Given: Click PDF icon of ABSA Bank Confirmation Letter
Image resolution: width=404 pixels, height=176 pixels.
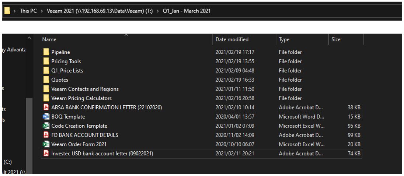Looking at the screenshot, I should click(x=46, y=108).
